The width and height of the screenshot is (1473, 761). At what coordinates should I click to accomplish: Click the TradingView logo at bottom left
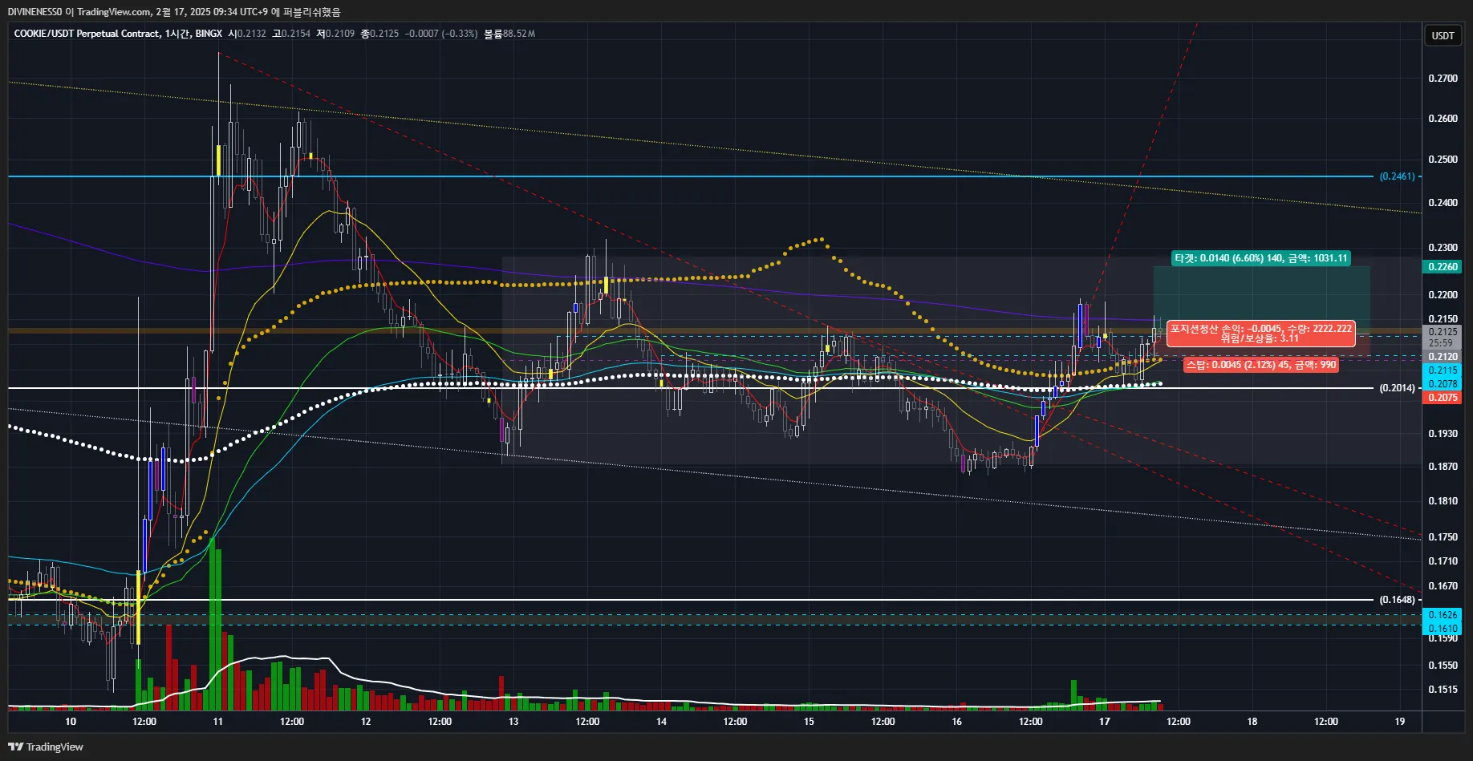click(x=46, y=747)
